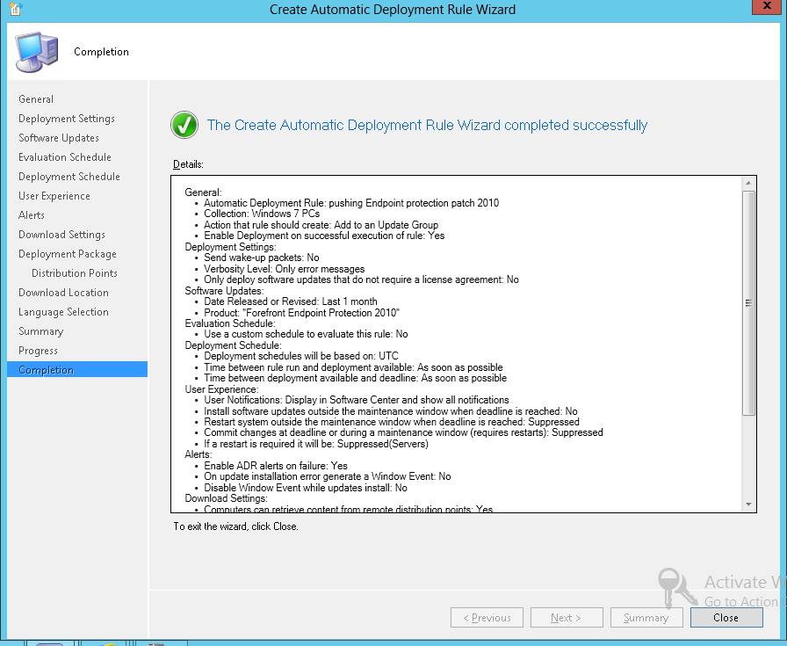Click the green success checkmark icon
787x646 pixels.
184,125
